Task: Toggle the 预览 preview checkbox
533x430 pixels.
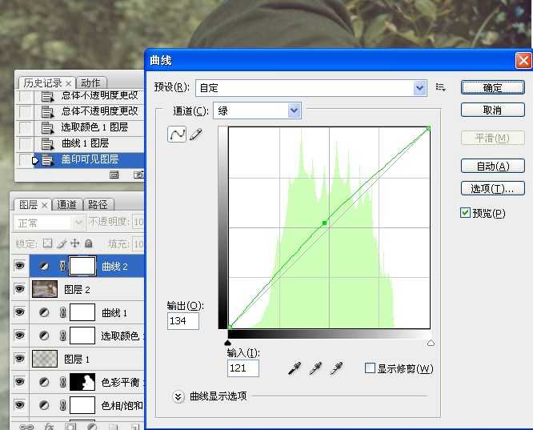Action: (465, 213)
